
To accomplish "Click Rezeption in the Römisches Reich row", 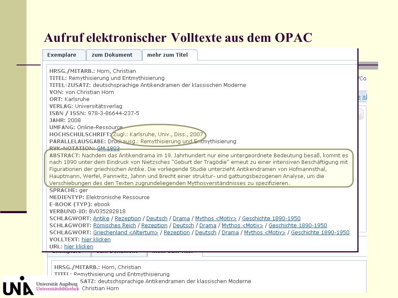I will [154, 226].
